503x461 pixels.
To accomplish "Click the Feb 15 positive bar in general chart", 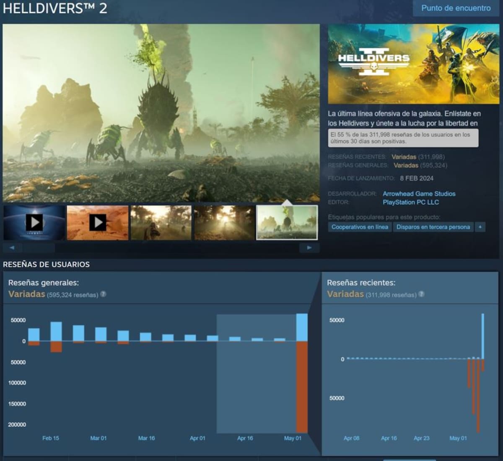I will 56,331.
